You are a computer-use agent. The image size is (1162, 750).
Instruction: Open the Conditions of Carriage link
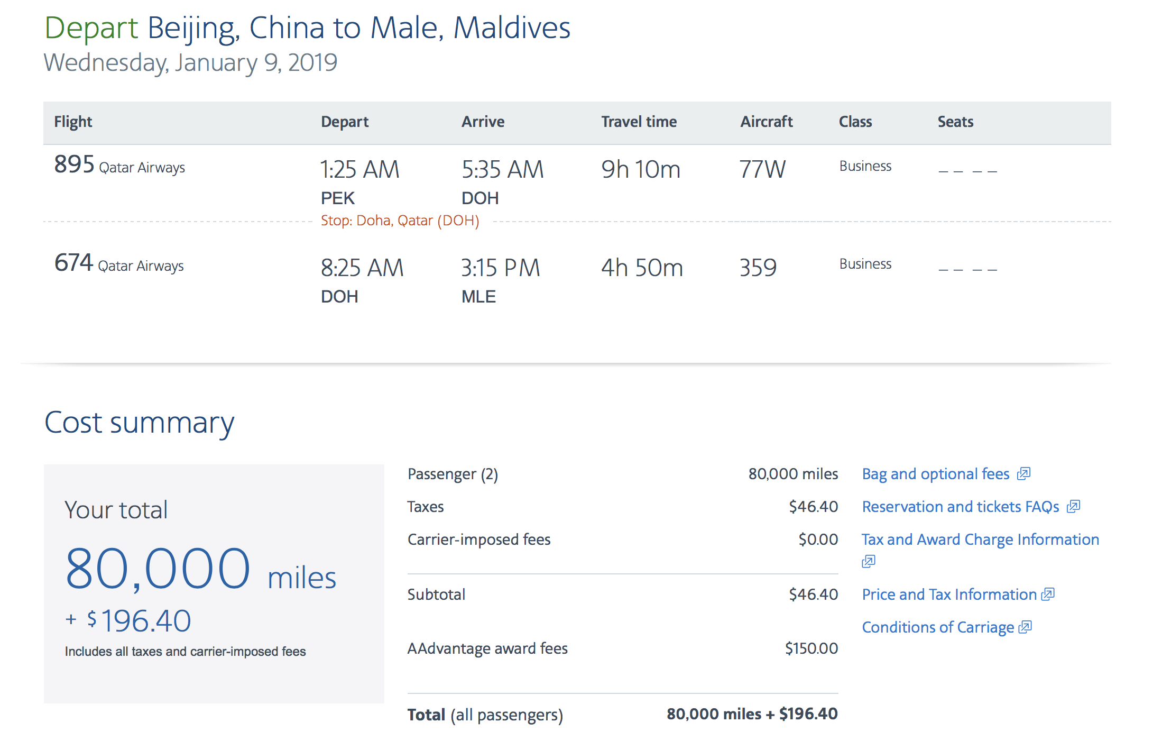[x=938, y=627]
